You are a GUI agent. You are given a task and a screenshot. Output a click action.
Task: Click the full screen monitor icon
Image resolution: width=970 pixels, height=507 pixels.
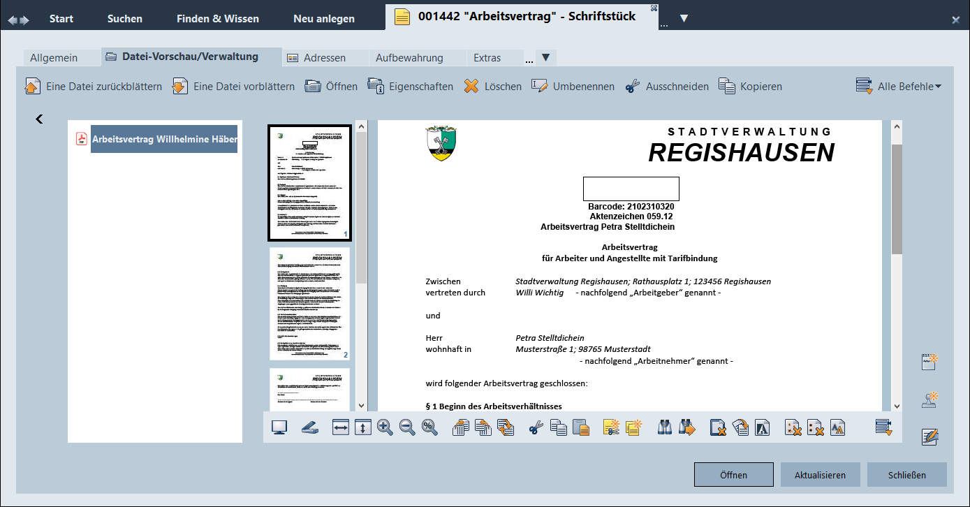pos(279,427)
